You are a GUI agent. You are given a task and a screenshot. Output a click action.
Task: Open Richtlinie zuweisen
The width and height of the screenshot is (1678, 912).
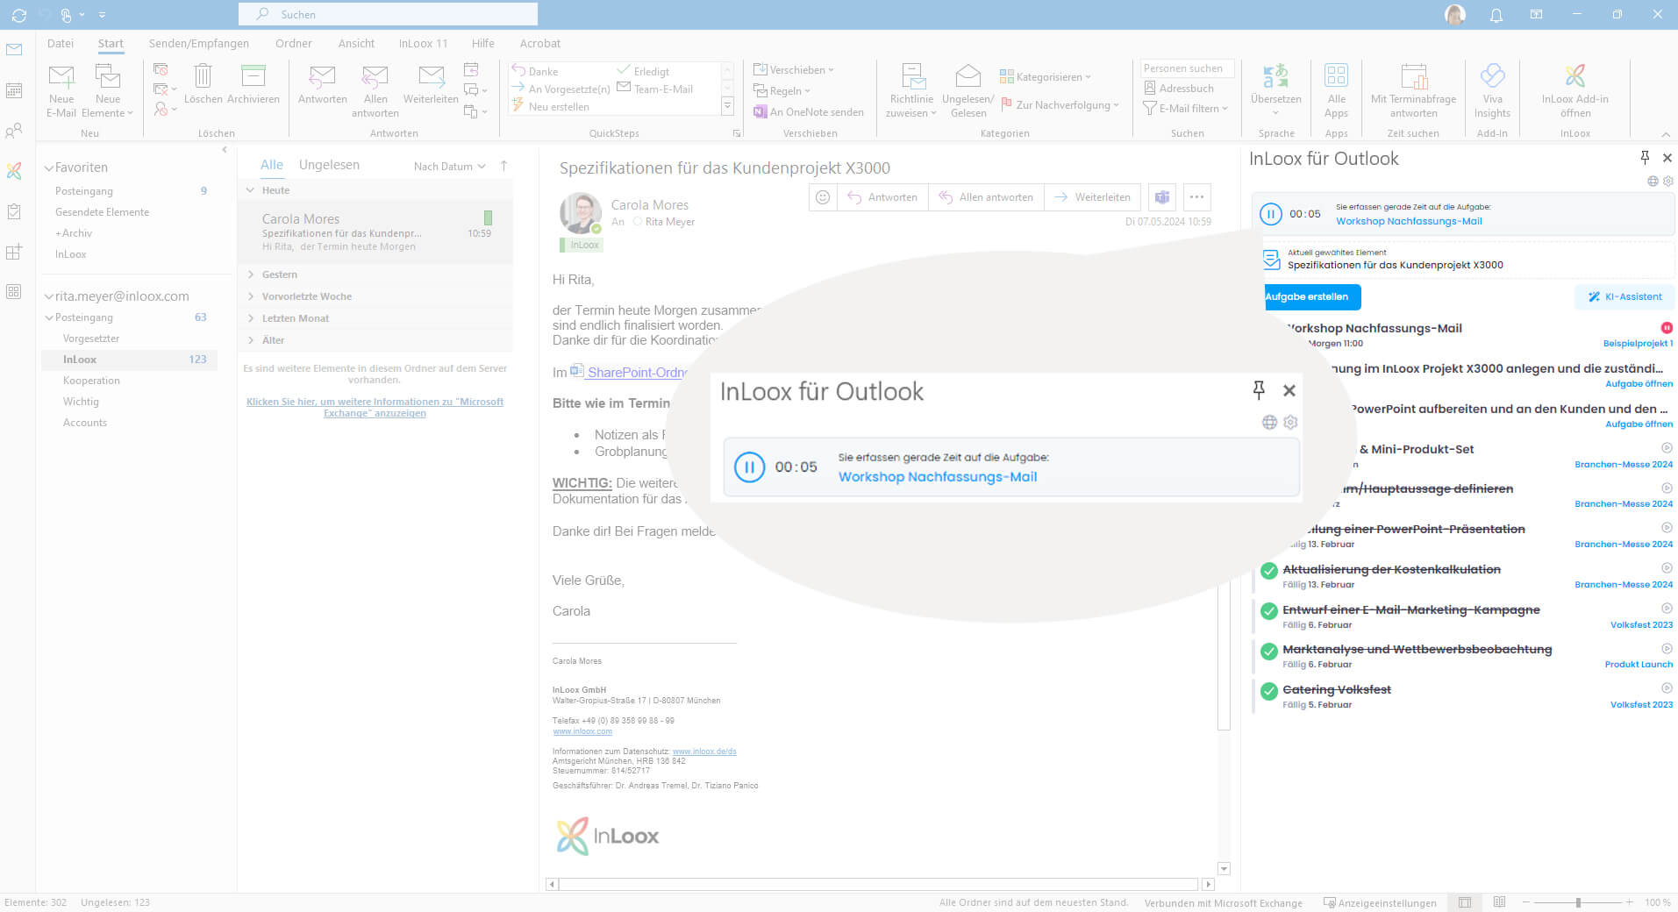(911, 90)
